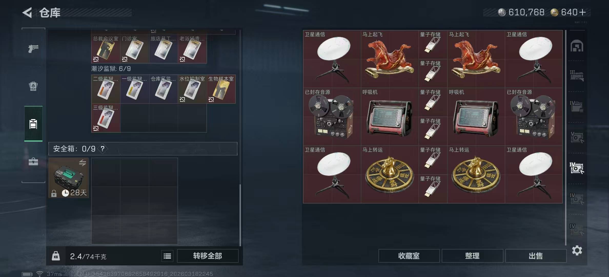This screenshot has width=609, height=277.
Task: Switch to the top stash container tab
Action: click(577, 46)
